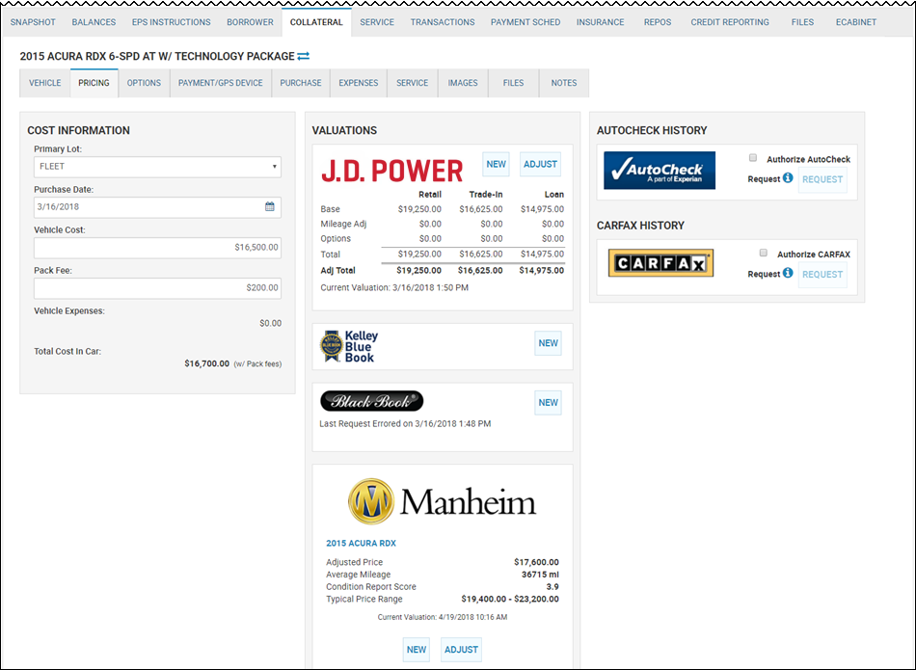Click the CARFAX Request info icon
This screenshot has height=670, width=916.
click(788, 273)
